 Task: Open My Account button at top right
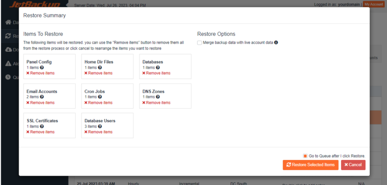coord(374,5)
